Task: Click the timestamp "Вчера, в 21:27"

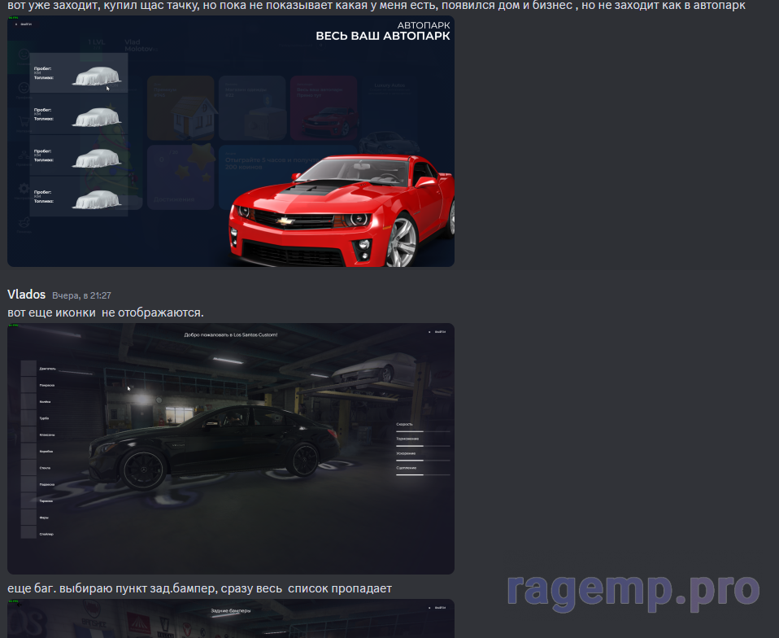Action: pyautogui.click(x=81, y=295)
